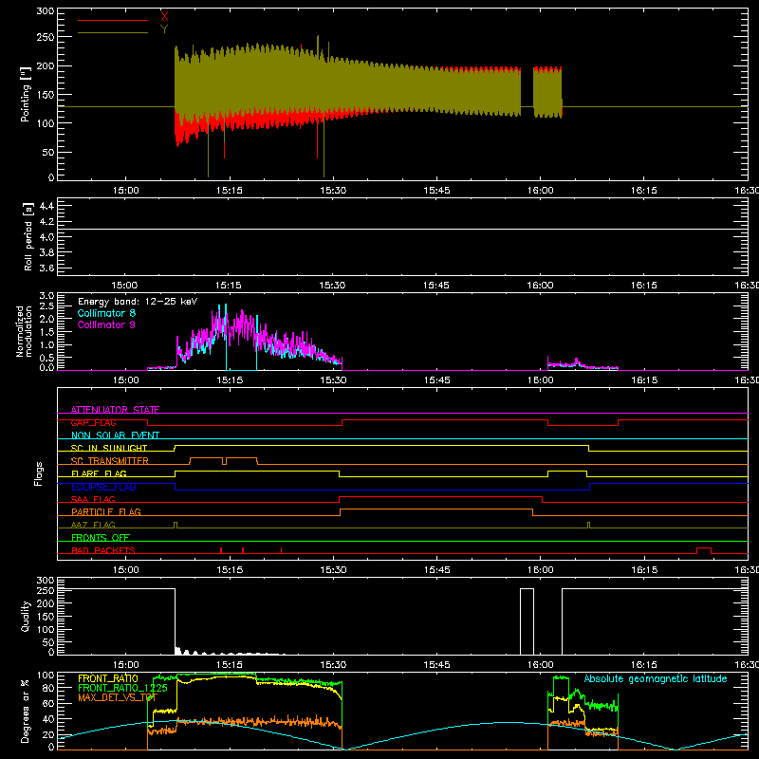The image size is (759, 759).
Task: Click the 'Absolute geomagnetic latitude' label
Action: coord(656,678)
